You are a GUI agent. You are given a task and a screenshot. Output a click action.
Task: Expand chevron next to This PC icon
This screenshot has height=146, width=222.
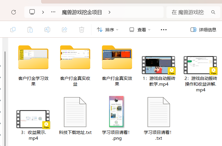click(x=43, y=12)
